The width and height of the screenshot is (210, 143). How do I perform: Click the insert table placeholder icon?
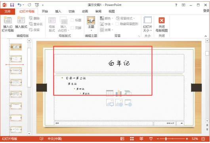[x=110, y=93]
